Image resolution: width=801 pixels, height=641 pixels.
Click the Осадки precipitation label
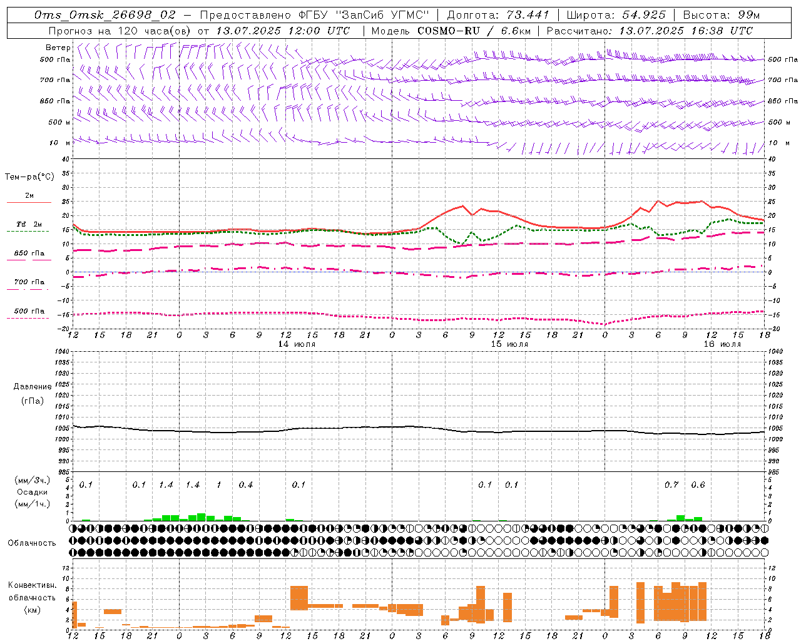pos(33,492)
